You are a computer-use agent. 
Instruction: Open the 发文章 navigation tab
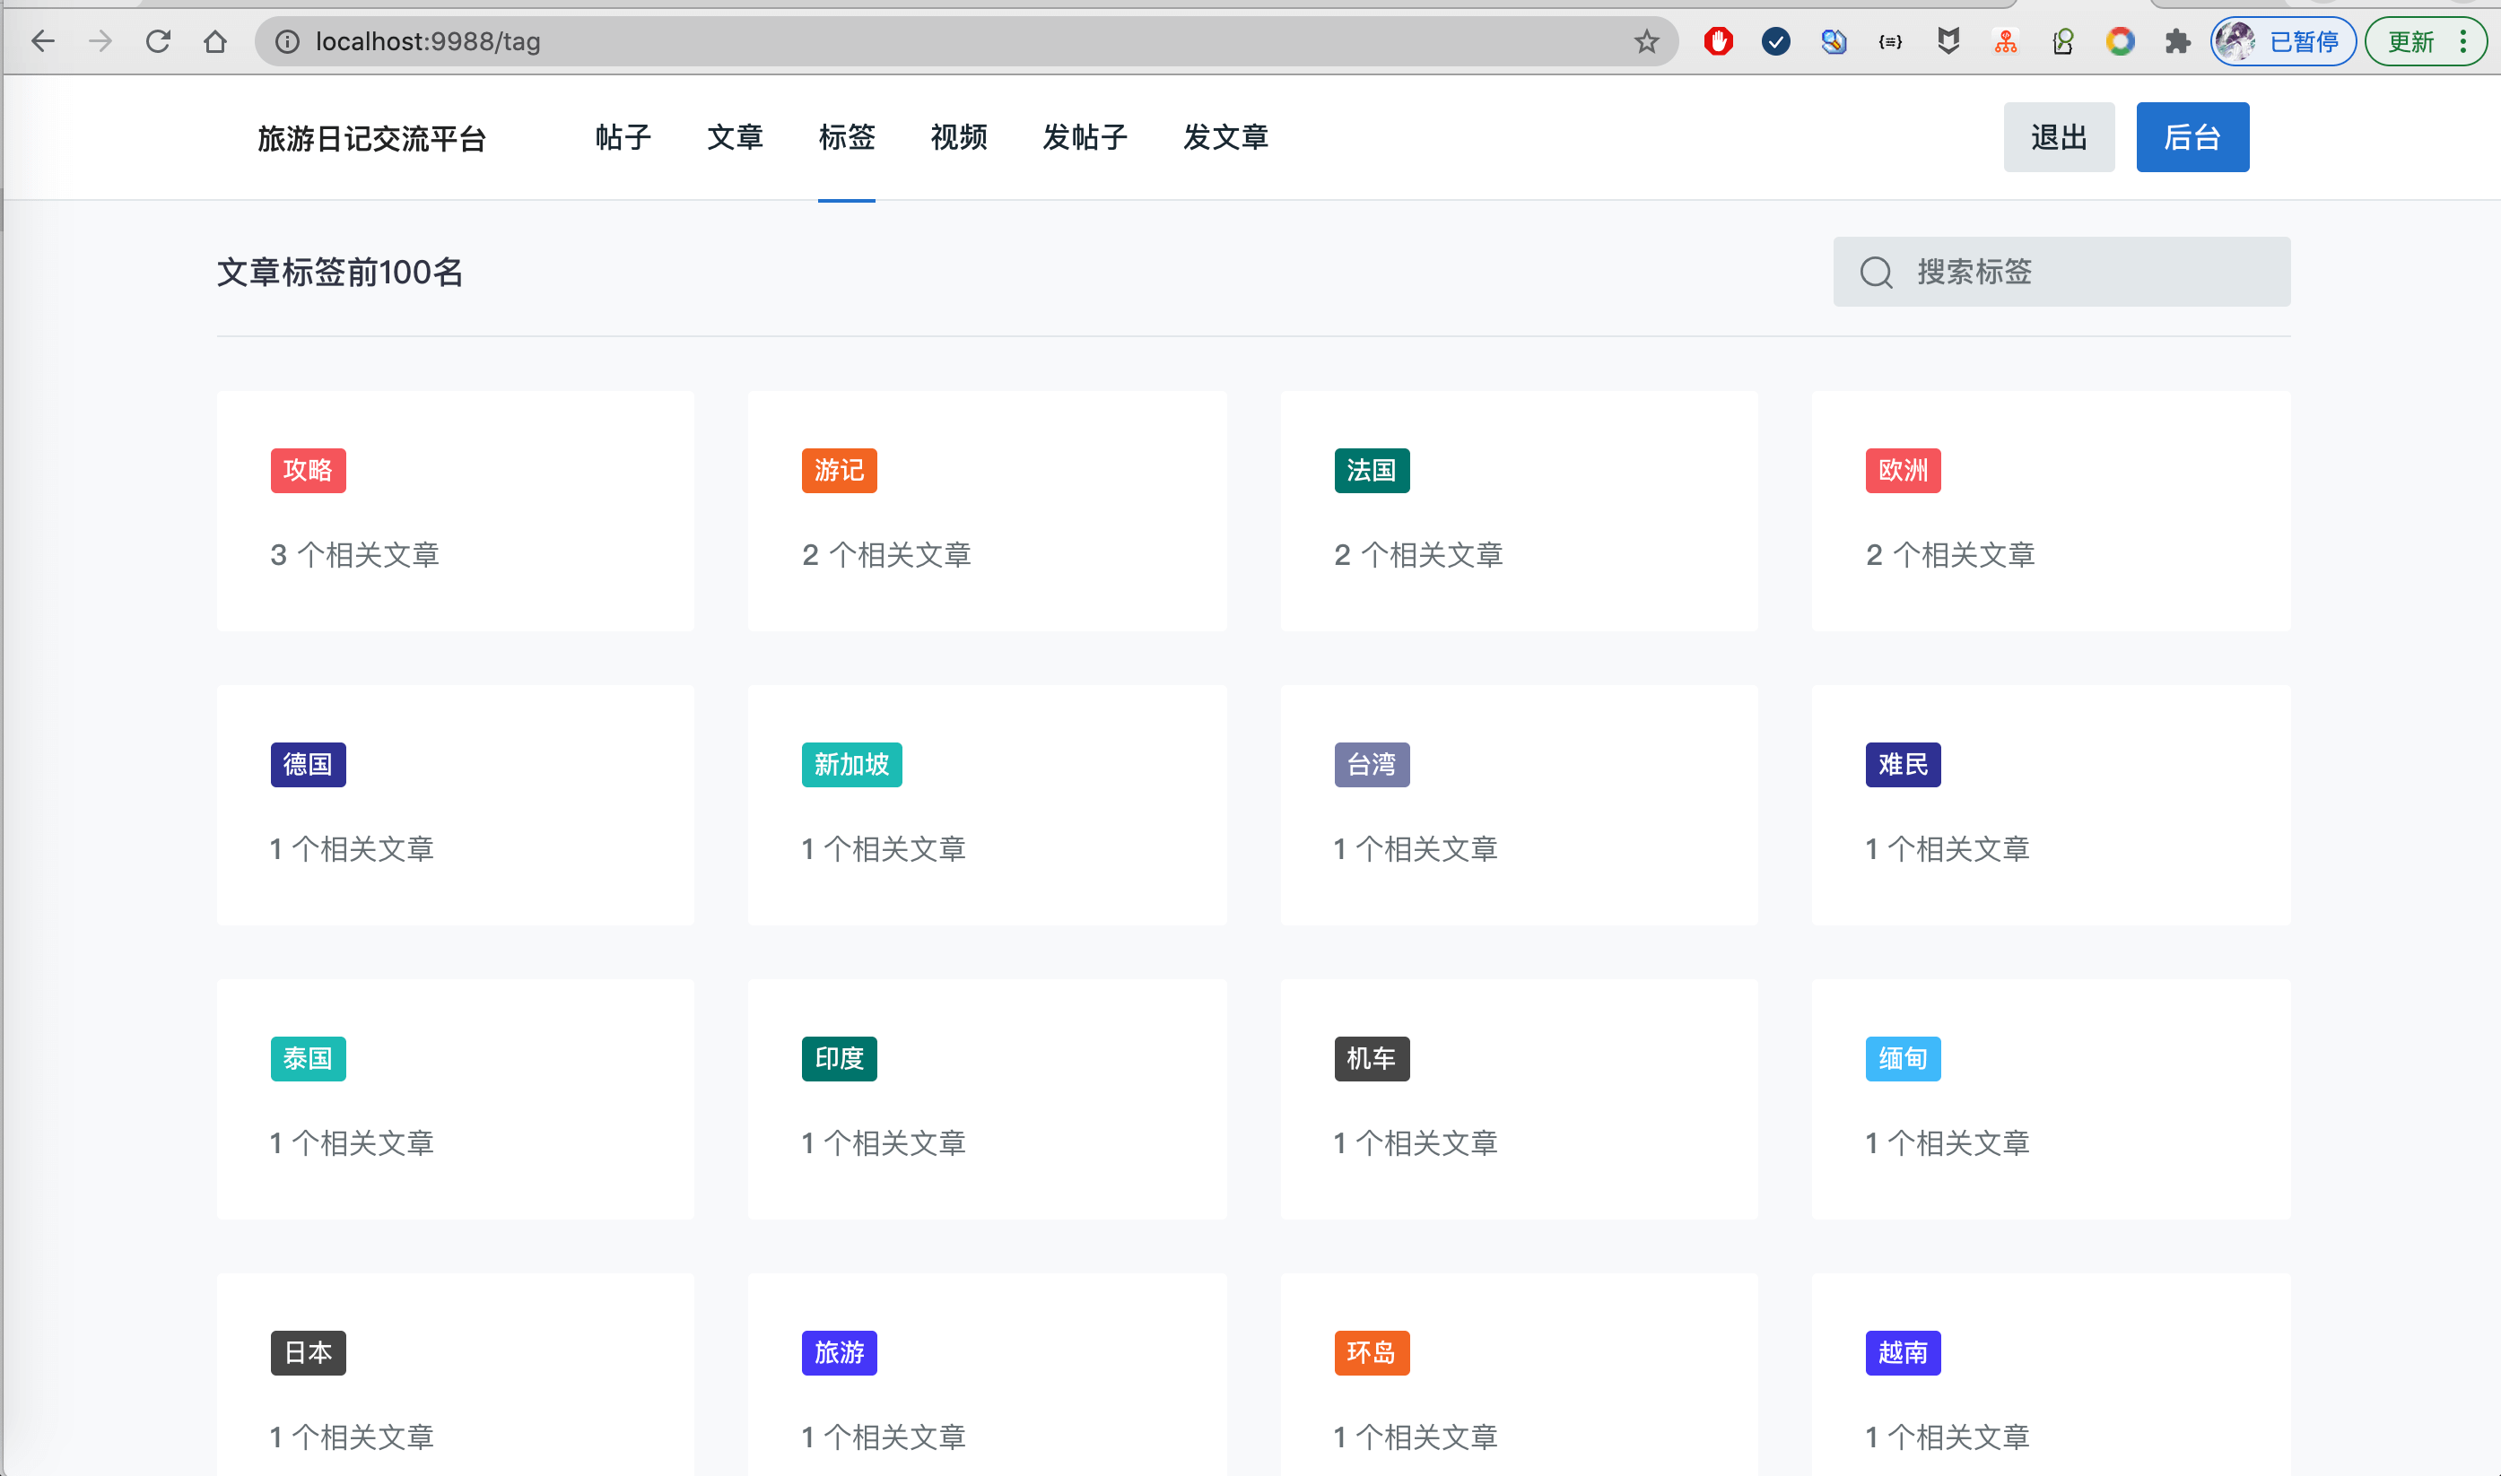pyautogui.click(x=1225, y=137)
